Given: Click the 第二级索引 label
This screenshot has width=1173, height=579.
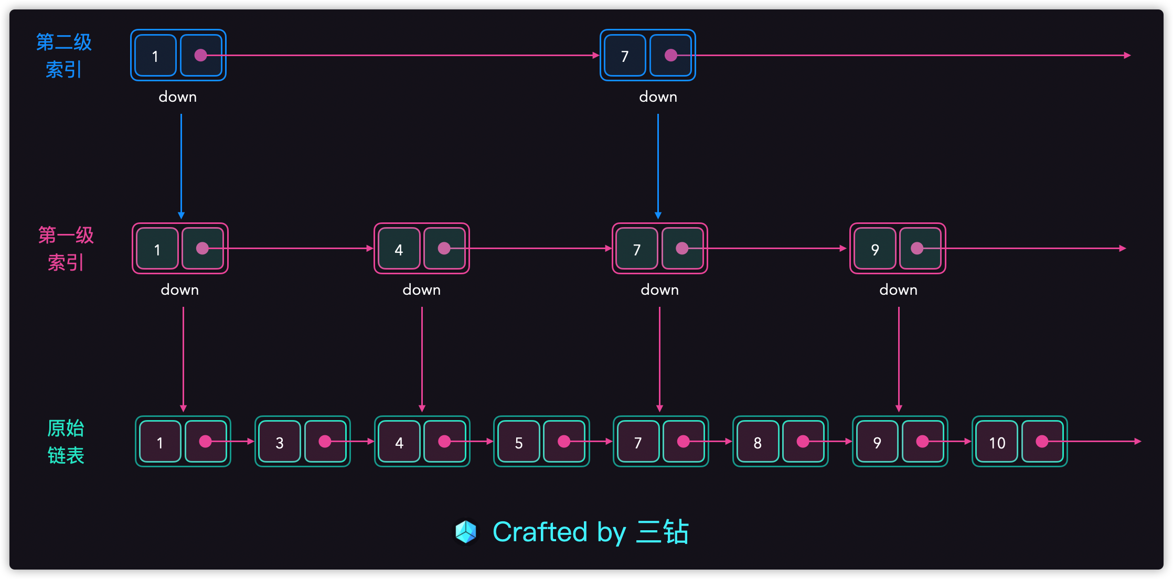Looking at the screenshot, I should tap(63, 56).
